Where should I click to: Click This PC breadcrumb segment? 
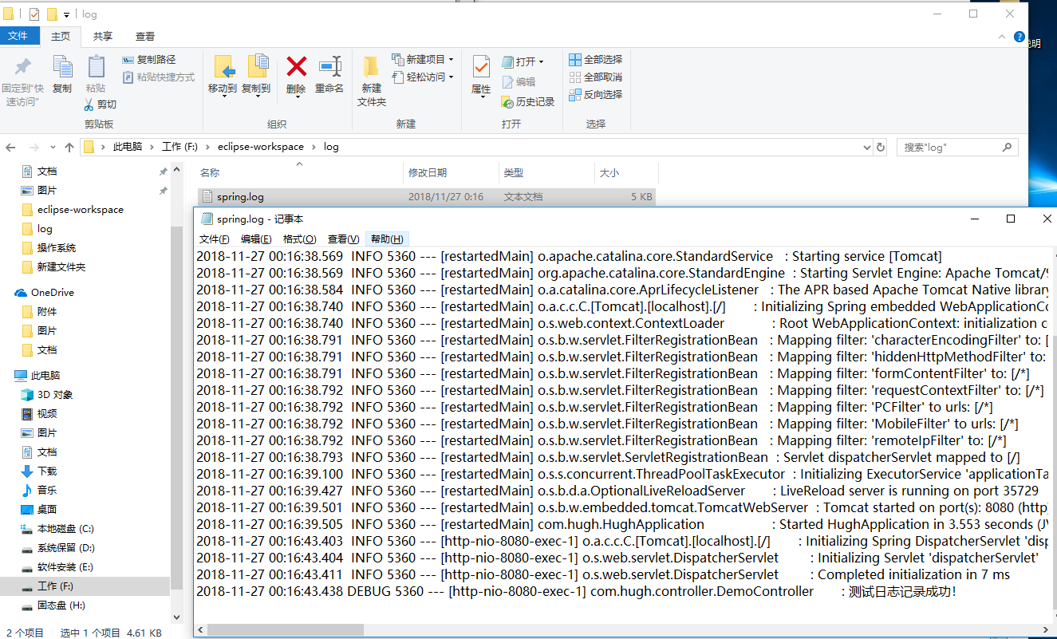pyautogui.click(x=128, y=148)
